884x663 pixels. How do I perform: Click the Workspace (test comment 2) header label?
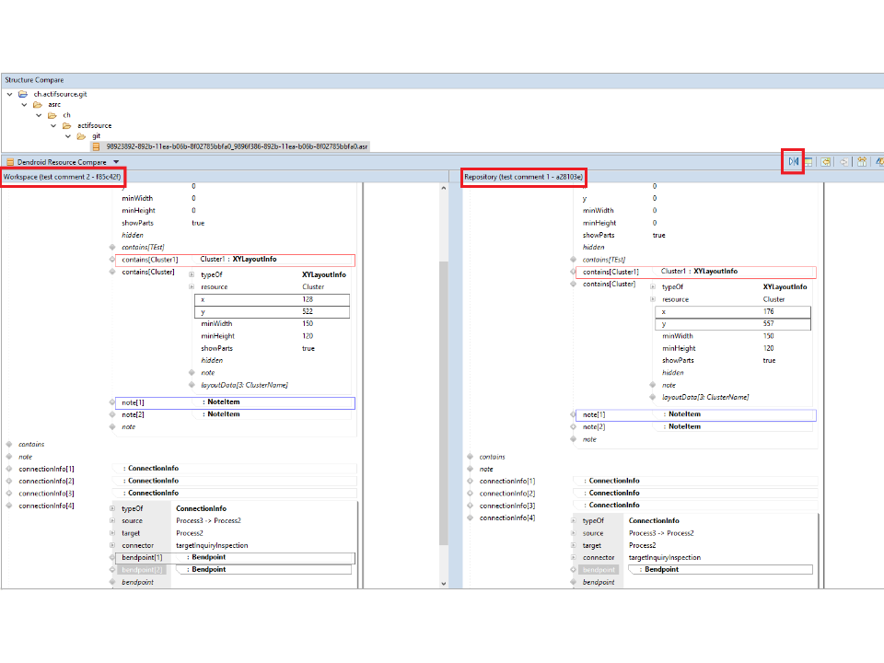coord(63,176)
